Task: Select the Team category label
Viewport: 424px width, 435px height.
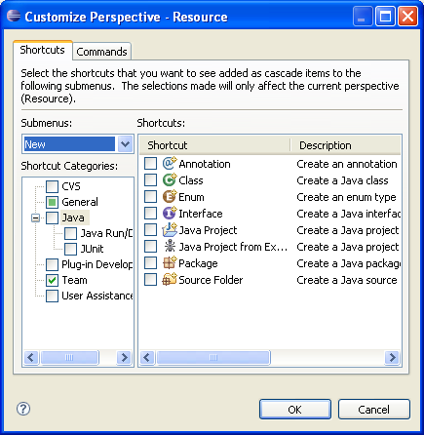Action: click(x=74, y=280)
